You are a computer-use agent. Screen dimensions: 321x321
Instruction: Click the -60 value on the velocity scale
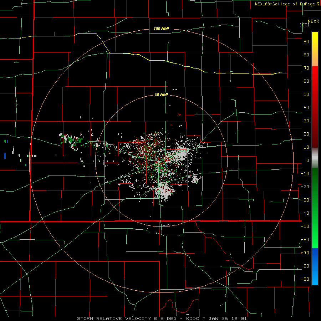[305, 240]
